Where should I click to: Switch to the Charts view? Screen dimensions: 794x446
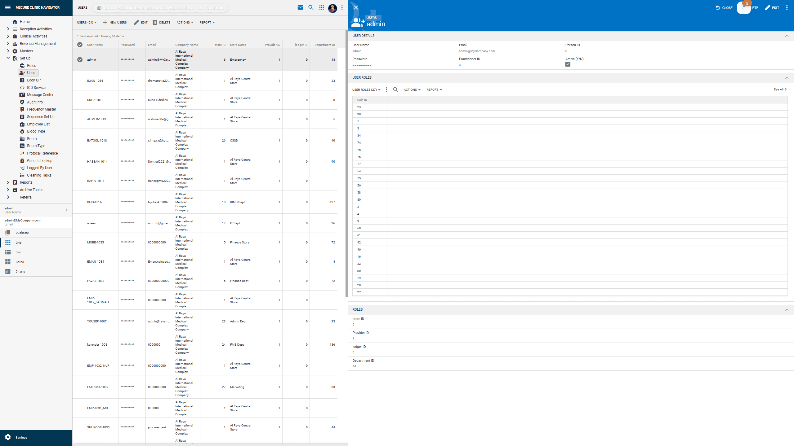tap(8, 271)
